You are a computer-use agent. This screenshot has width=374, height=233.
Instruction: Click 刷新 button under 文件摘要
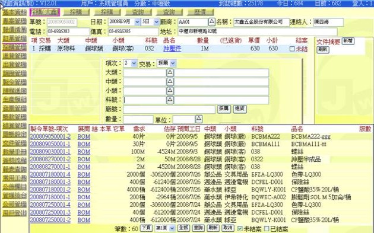coord(323,49)
